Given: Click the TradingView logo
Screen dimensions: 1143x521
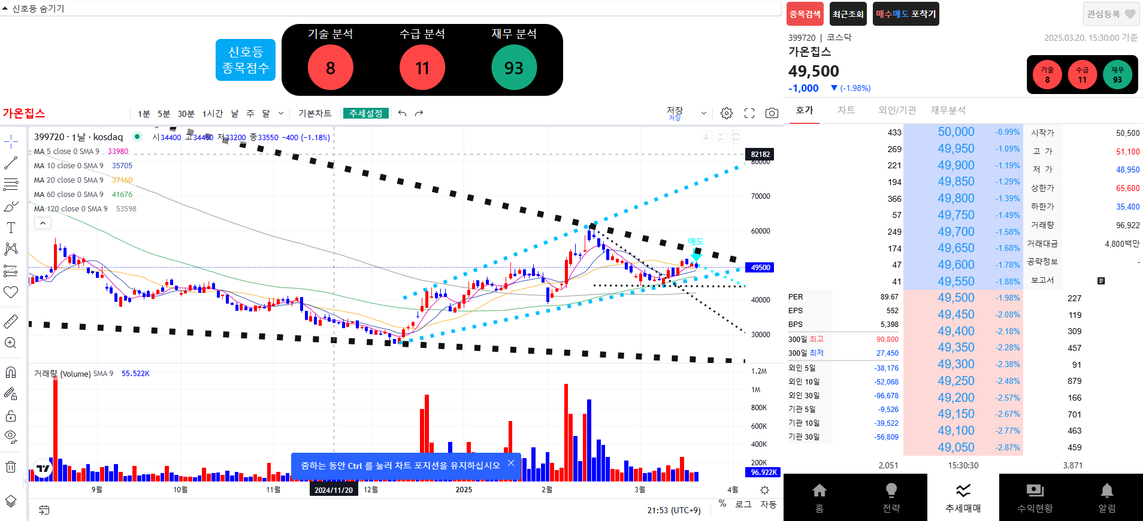Looking at the screenshot, I should click(x=44, y=468).
